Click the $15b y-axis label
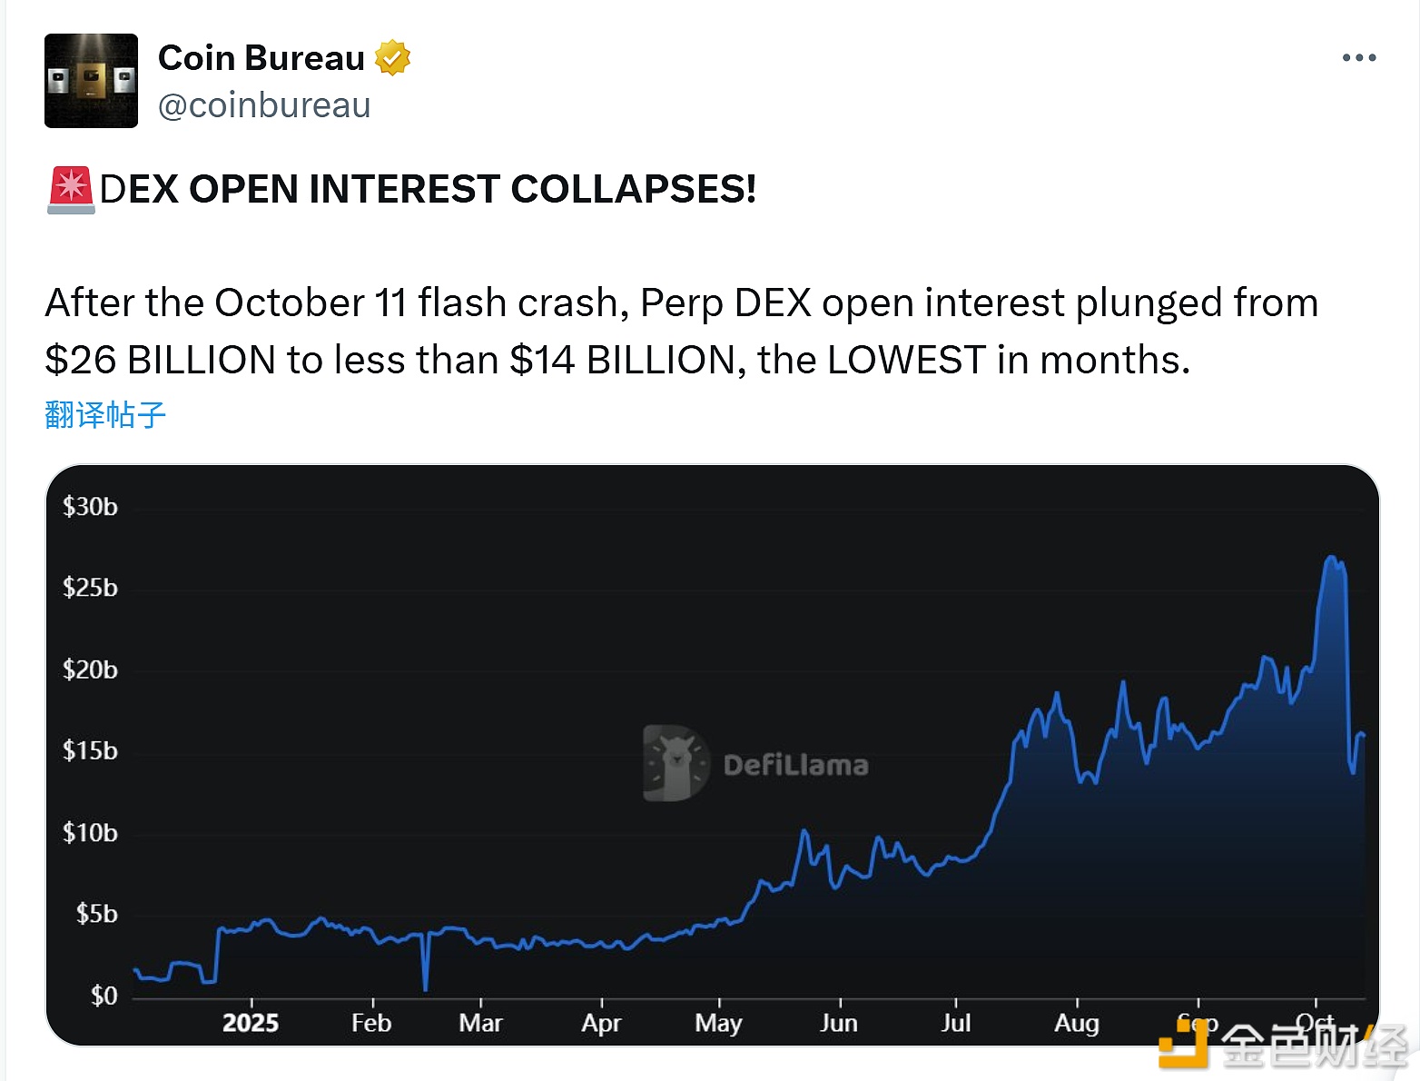Viewport: 1420px width, 1081px height. (90, 750)
